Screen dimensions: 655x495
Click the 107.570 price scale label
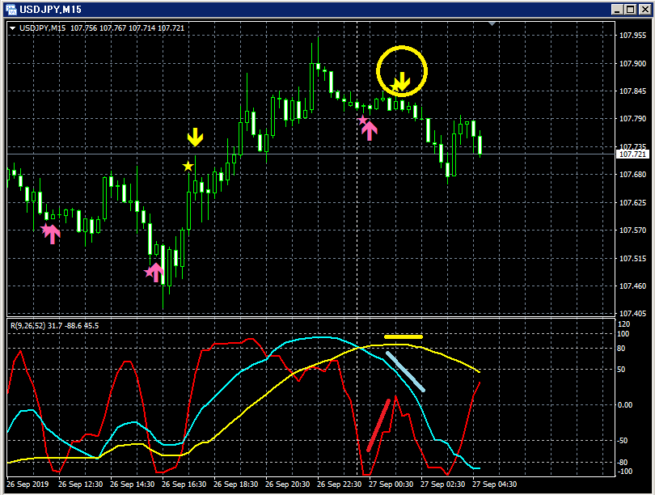[632, 231]
